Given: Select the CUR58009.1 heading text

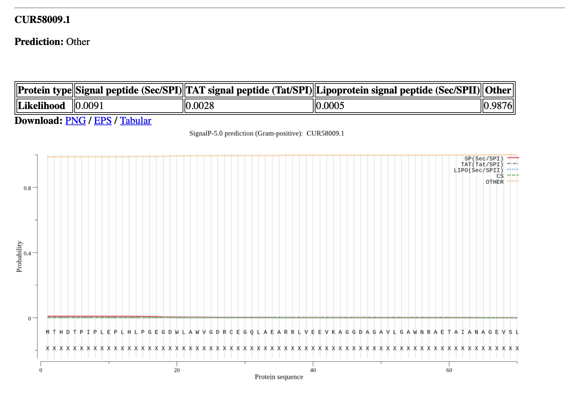Looking at the screenshot, I should (x=42, y=20).
